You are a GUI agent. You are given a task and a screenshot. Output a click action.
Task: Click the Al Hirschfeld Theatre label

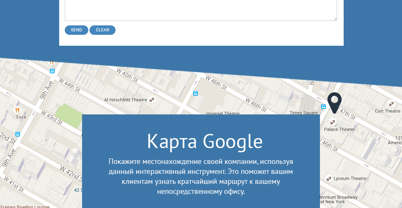click(x=126, y=100)
